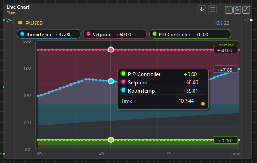Select the Setpoint cursor marker on pink line
257x163 pixels.
point(111,50)
